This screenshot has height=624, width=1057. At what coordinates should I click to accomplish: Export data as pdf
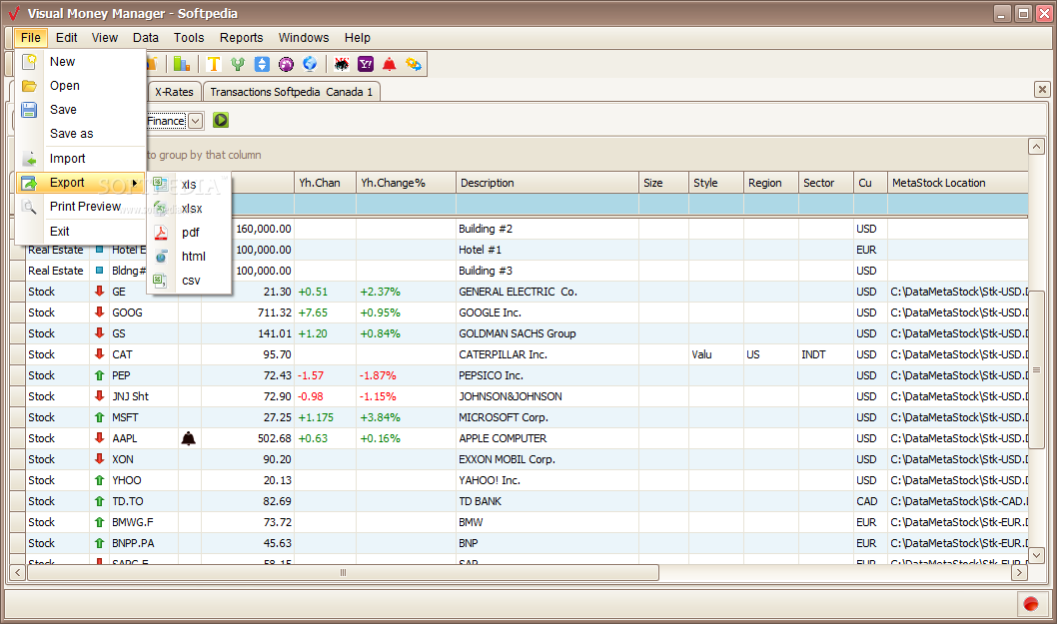(x=189, y=232)
